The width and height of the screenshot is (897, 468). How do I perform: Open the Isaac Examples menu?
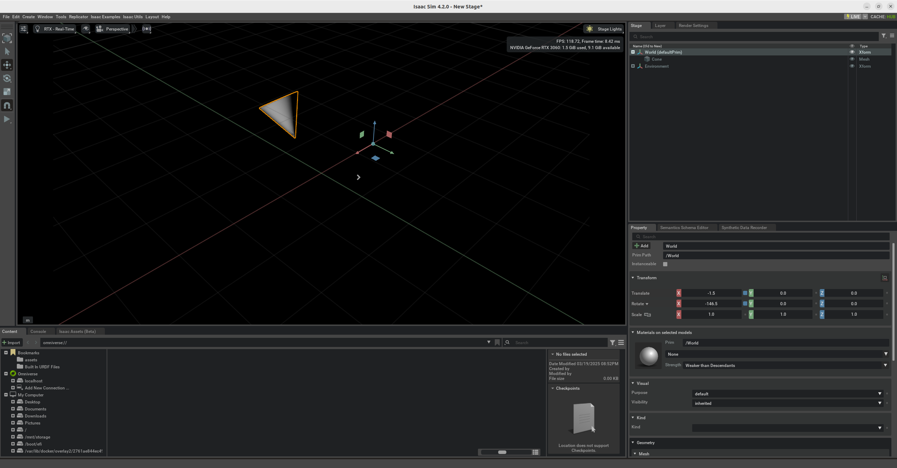tap(105, 17)
